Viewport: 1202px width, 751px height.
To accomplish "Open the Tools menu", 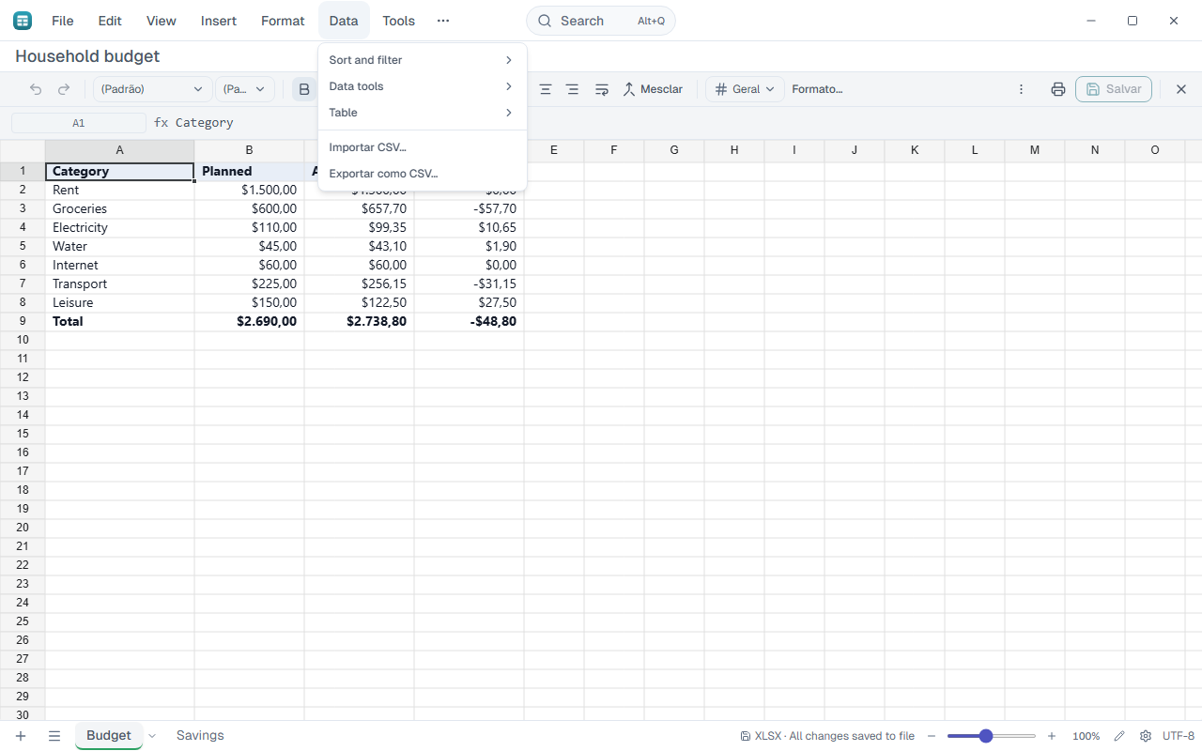I will tap(399, 21).
